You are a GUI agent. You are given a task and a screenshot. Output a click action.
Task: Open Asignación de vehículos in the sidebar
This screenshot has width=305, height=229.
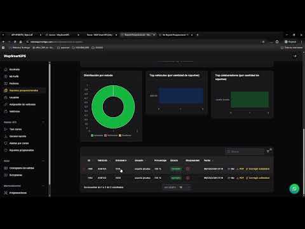coord(22,104)
